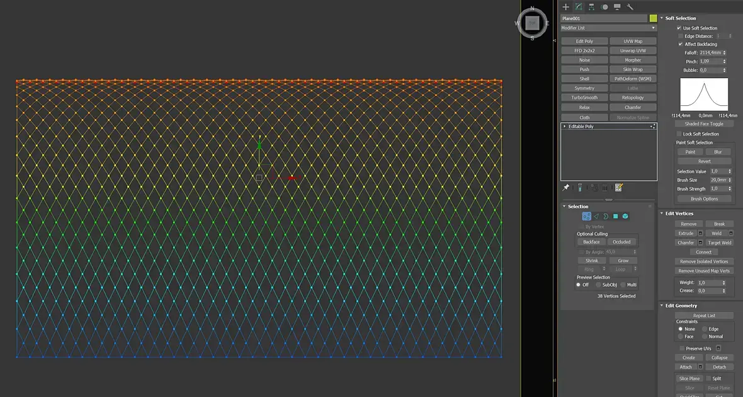Open Attach list settings box

coord(700,367)
